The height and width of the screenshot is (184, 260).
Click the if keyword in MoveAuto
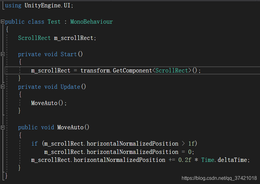coord(35,143)
